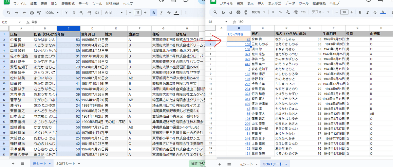
Task: Apply percent format in right window
Action: tap(280, 12)
